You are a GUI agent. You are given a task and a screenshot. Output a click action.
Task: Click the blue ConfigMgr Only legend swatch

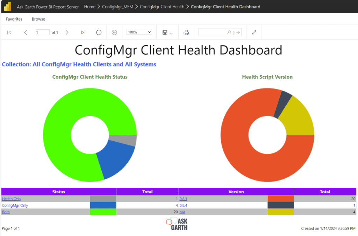pos(103,205)
